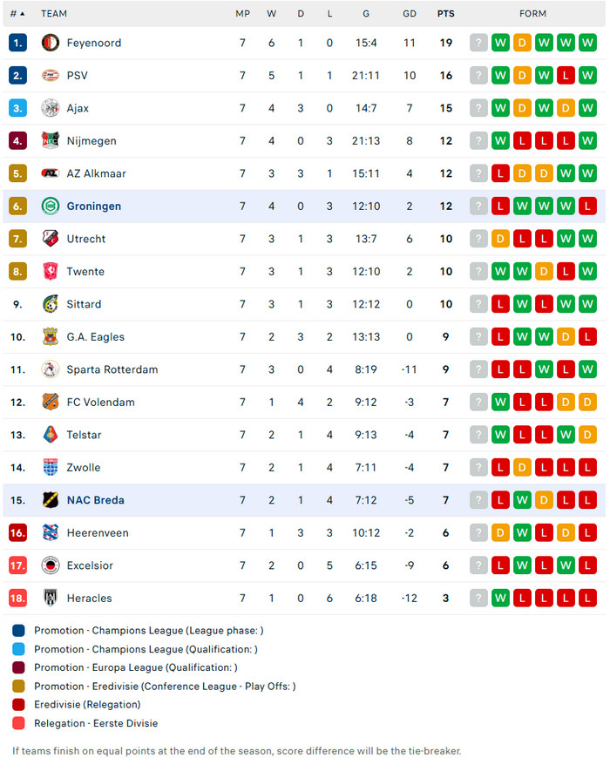Click Feyenoord's orange D form badge

[x=522, y=43]
